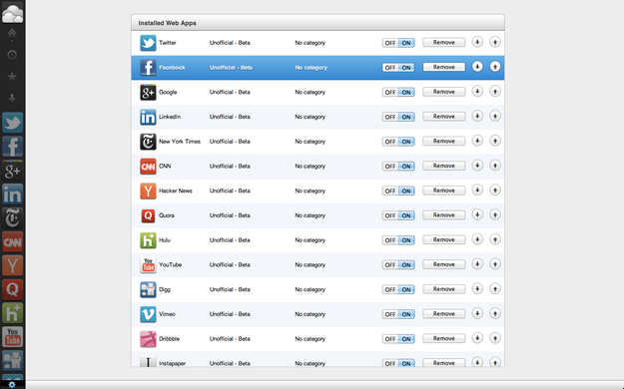Launch Digg app from sidebar
Viewport: 624px width, 389px height.
pos(12,360)
